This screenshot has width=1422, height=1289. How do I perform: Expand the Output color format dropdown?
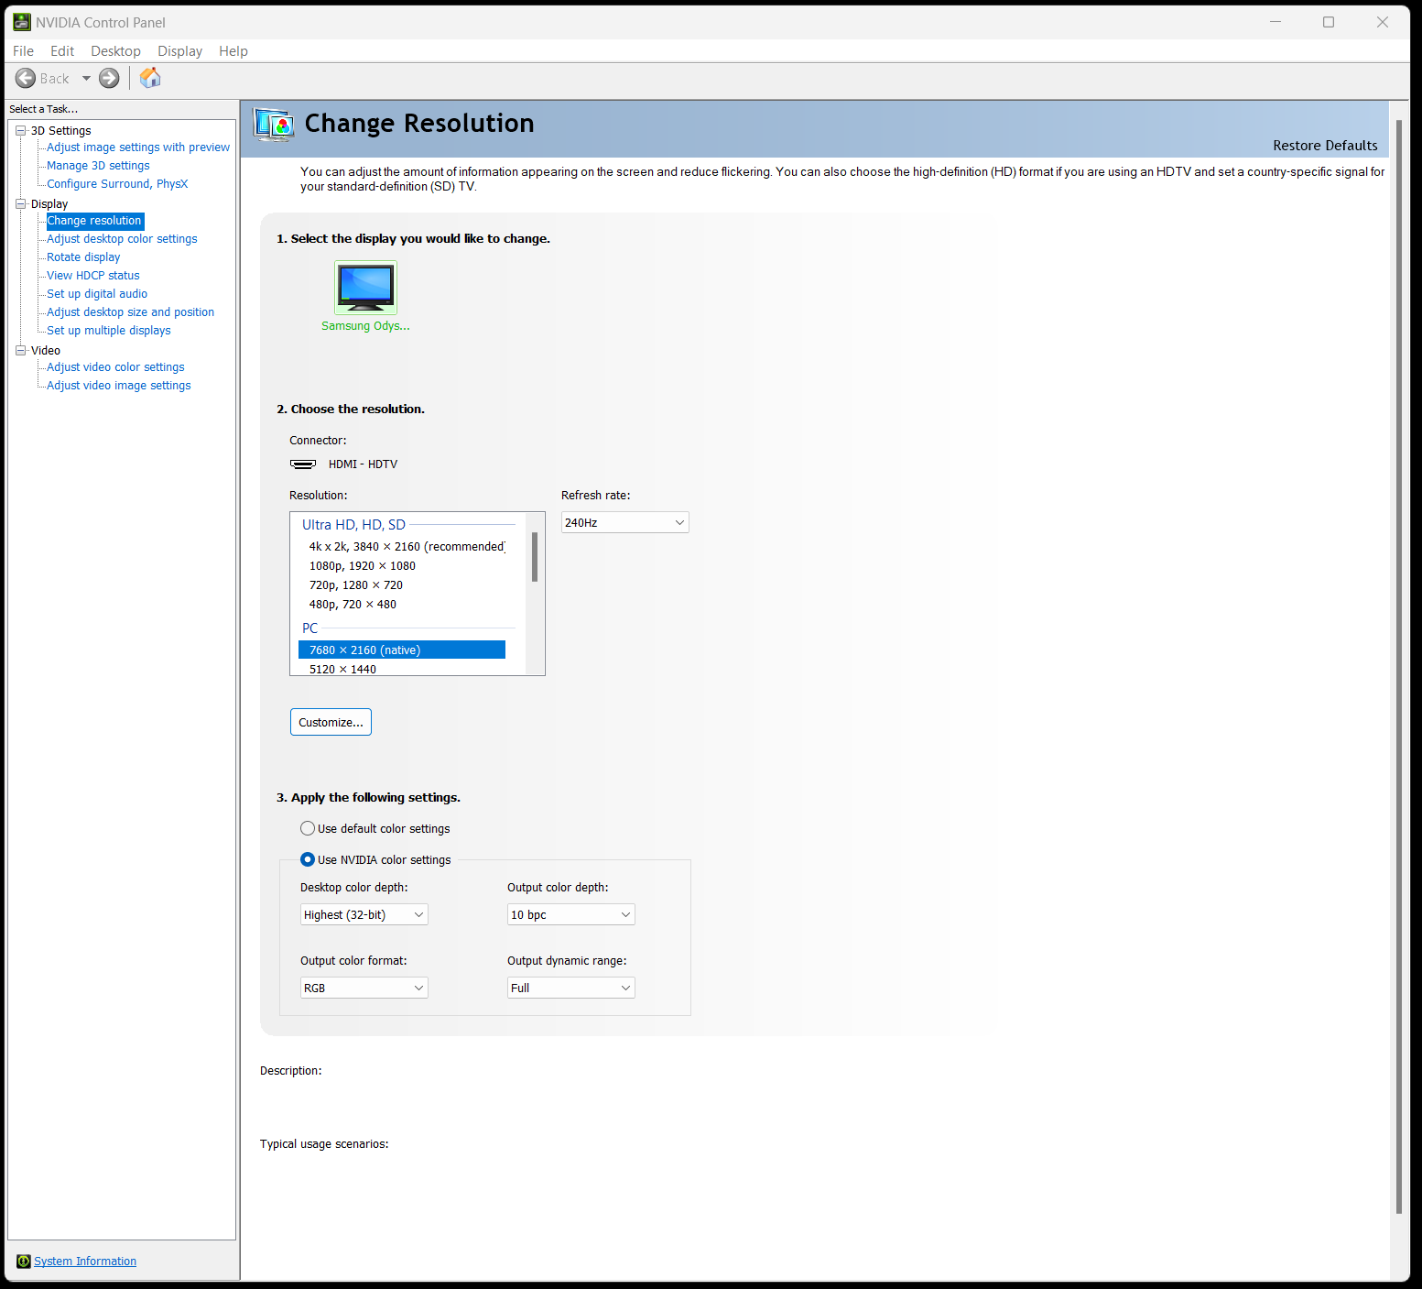coord(364,988)
